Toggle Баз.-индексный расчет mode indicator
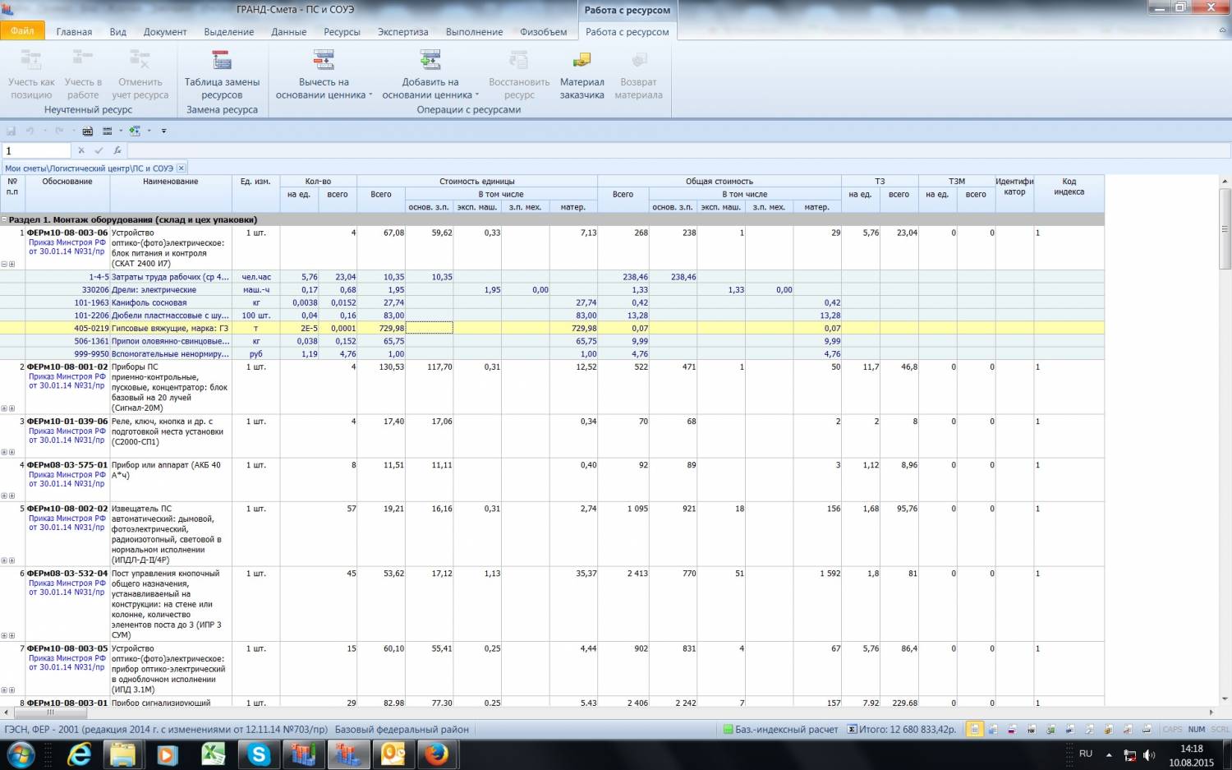 [780, 729]
